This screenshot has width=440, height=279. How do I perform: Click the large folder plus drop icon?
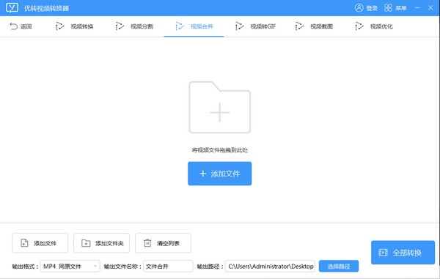(220, 108)
